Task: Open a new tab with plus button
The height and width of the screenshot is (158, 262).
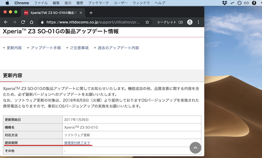Action: [91, 13]
